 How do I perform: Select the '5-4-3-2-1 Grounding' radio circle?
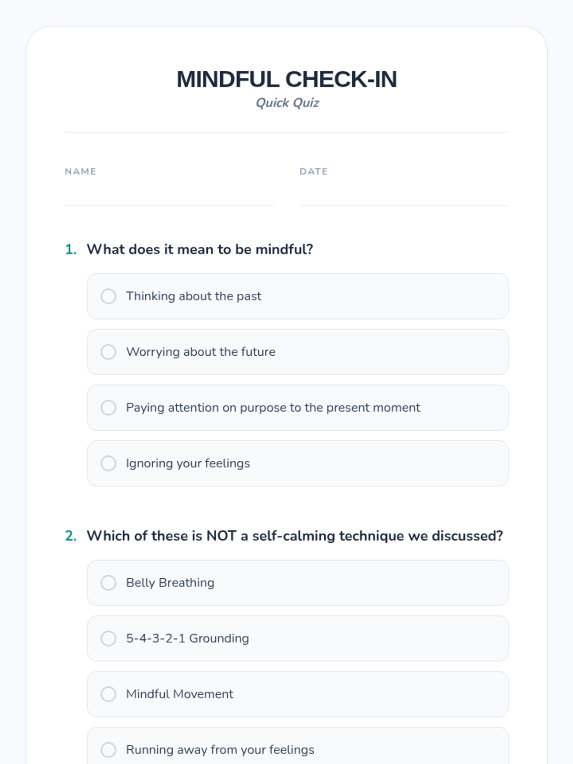pos(108,638)
